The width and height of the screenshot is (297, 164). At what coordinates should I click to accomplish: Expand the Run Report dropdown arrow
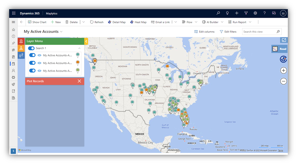click(250, 22)
